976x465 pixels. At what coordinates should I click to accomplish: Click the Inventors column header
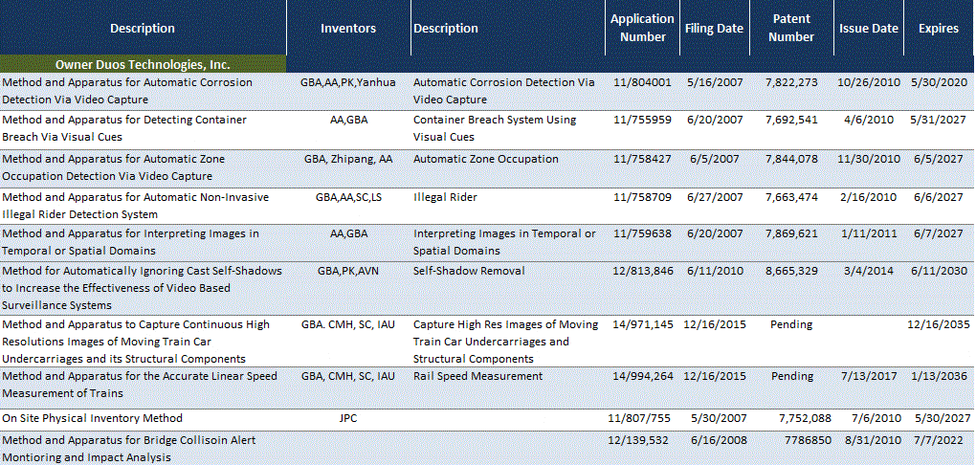coord(348,29)
